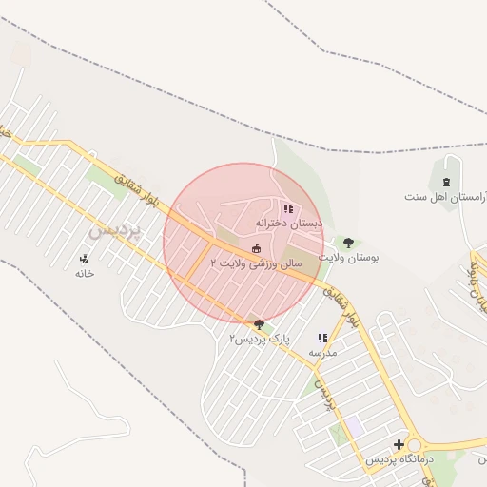
Task: Click the مدرسه text label
Action: pos(322,353)
